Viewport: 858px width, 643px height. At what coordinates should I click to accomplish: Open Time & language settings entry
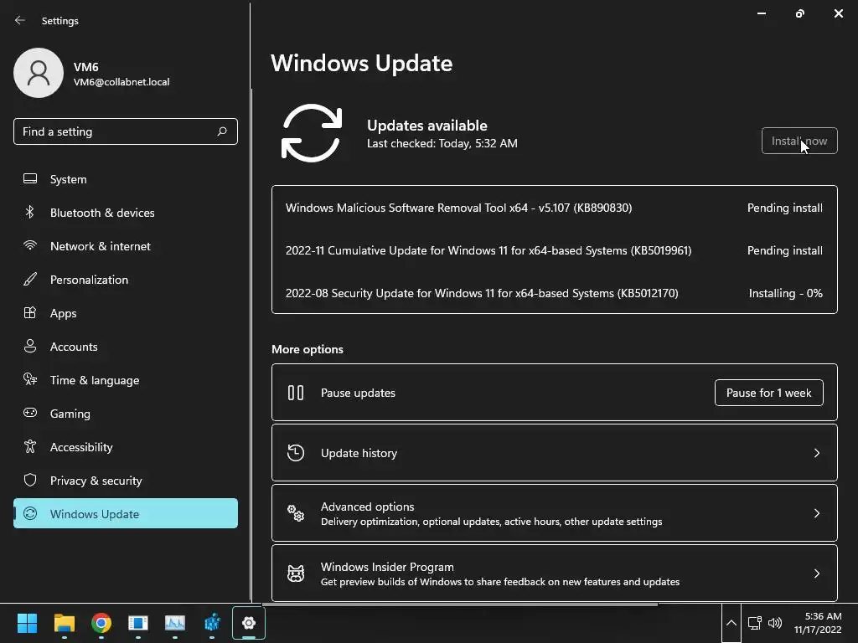pos(126,380)
